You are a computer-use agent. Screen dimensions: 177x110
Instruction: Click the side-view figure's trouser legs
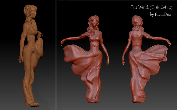click(30, 76)
